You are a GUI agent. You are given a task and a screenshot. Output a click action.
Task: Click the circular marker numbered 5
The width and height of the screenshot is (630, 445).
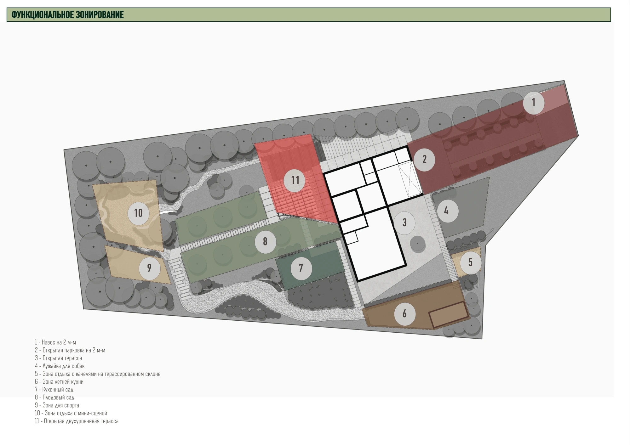tap(470, 262)
